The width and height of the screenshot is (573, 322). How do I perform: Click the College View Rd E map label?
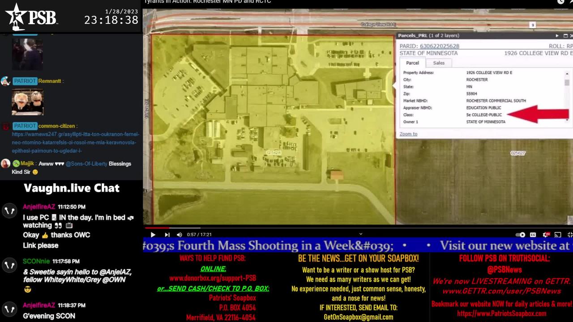click(379, 25)
